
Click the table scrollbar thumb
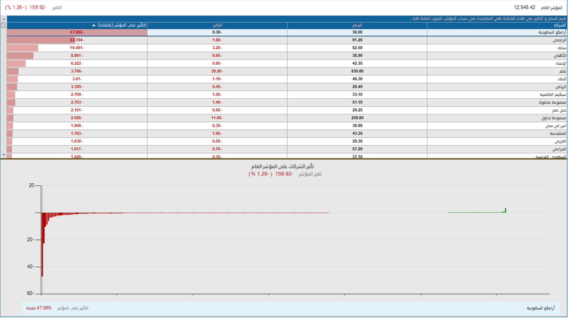[3, 25]
